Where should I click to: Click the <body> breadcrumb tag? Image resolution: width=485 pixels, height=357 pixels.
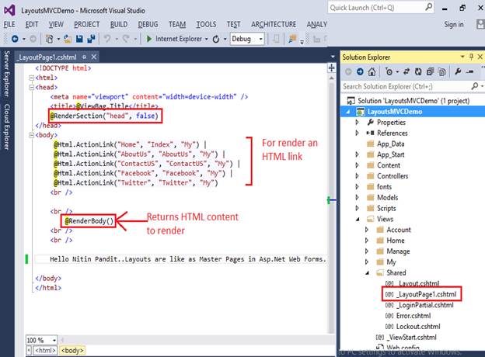pyautogui.click(x=72, y=351)
